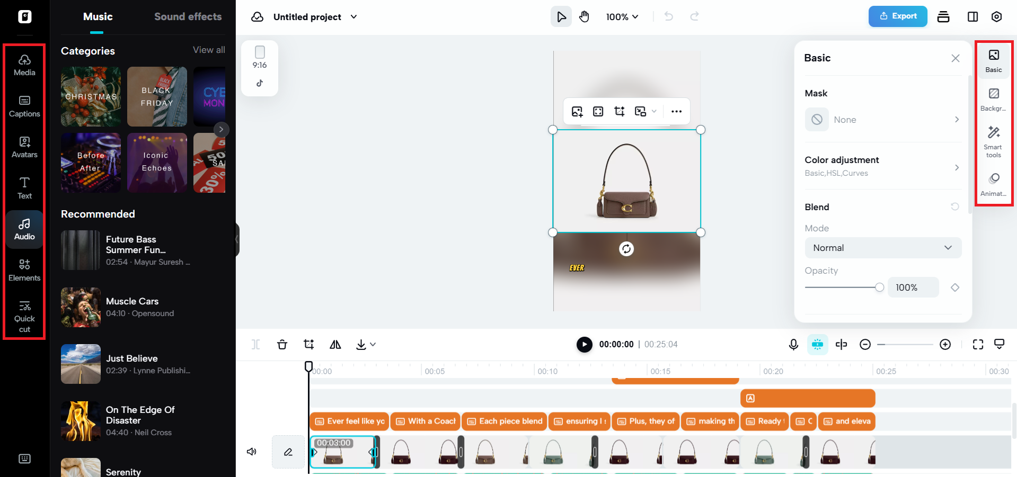Select the Muscle Cars track
The width and height of the screenshot is (1017, 477).
(x=143, y=307)
